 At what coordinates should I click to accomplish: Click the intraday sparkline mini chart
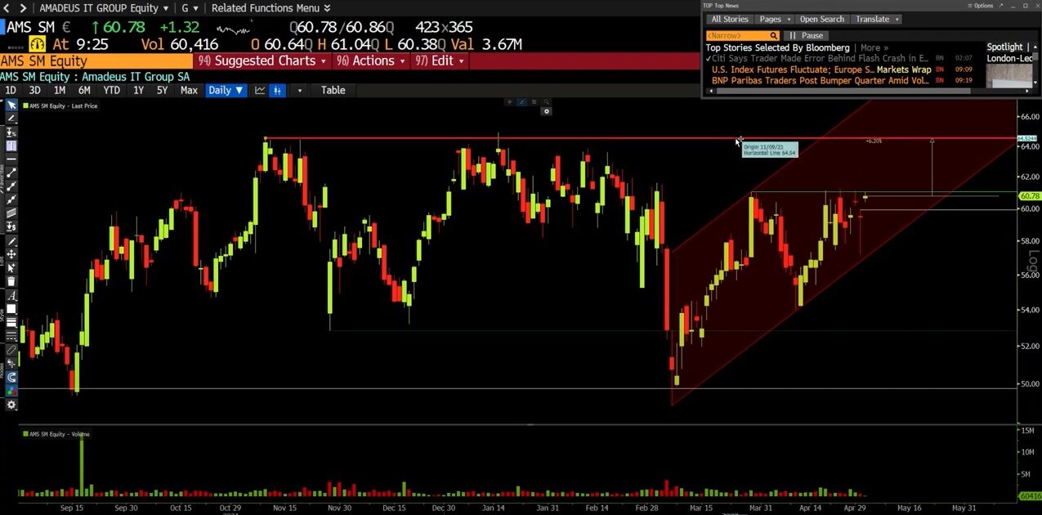[233, 29]
